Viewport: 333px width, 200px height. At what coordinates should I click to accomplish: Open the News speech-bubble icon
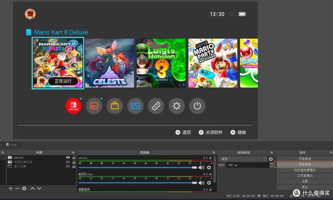pos(94,106)
